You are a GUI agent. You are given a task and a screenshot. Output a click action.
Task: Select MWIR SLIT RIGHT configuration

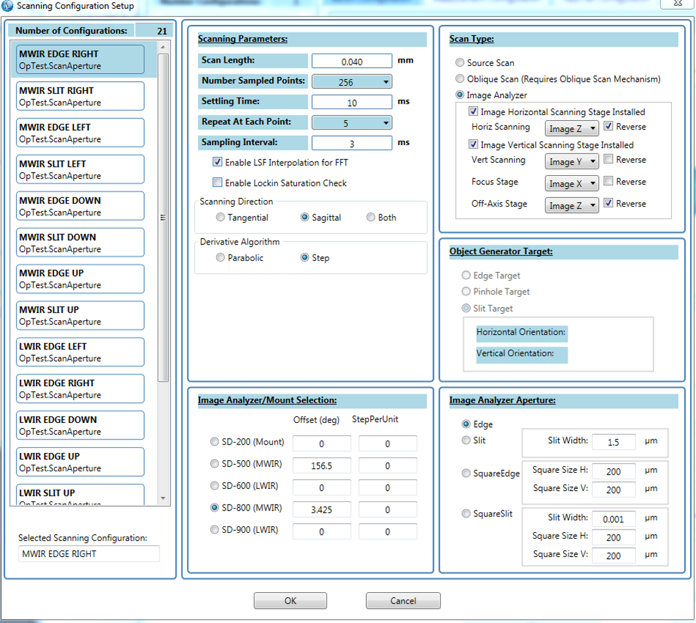[78, 96]
